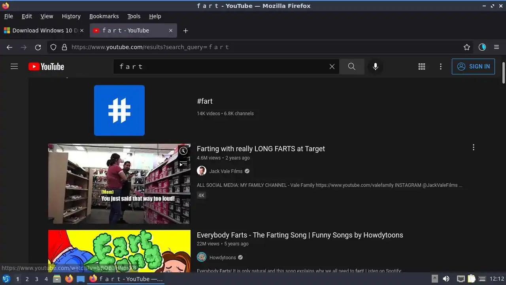Play Farting with really LONG FARTS video
The height and width of the screenshot is (285, 506).
pos(261,149)
